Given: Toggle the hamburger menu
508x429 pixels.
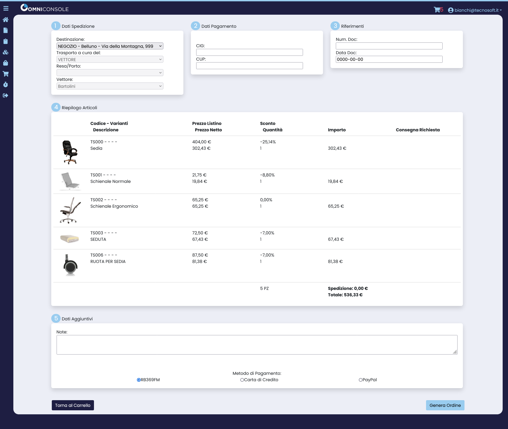Looking at the screenshot, I should 6,8.
